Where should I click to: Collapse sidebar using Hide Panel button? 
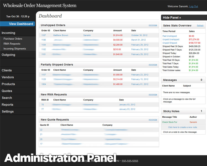(172, 17)
